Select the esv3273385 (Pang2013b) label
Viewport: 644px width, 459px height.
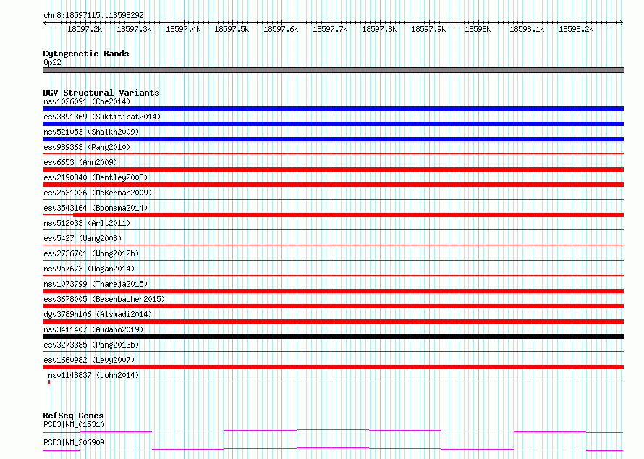click(x=91, y=345)
